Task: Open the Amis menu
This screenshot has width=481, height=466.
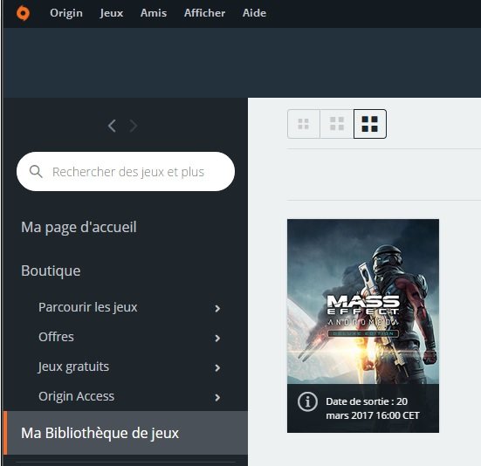Action: pos(154,13)
